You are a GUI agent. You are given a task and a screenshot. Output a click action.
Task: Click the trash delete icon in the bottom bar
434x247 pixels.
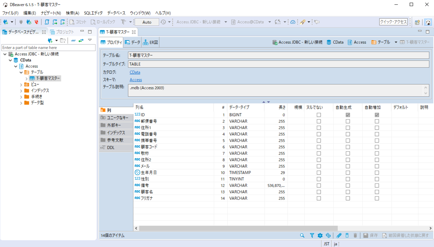(355, 235)
